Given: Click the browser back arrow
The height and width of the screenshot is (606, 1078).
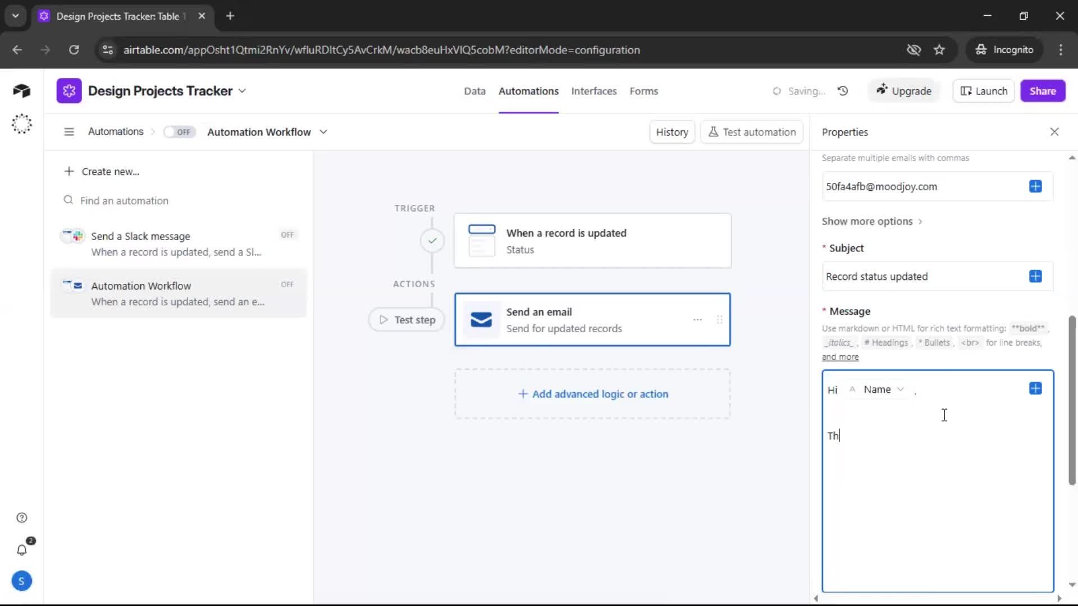Looking at the screenshot, I should tap(17, 50).
